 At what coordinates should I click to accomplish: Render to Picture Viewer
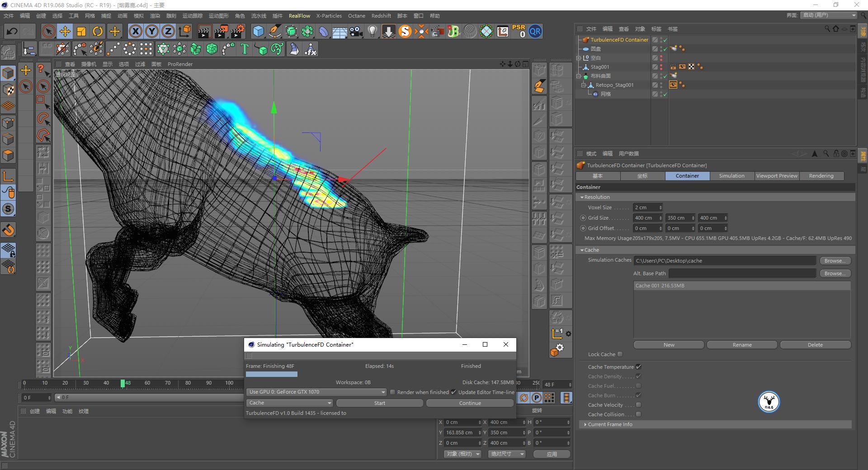pyautogui.click(x=220, y=31)
